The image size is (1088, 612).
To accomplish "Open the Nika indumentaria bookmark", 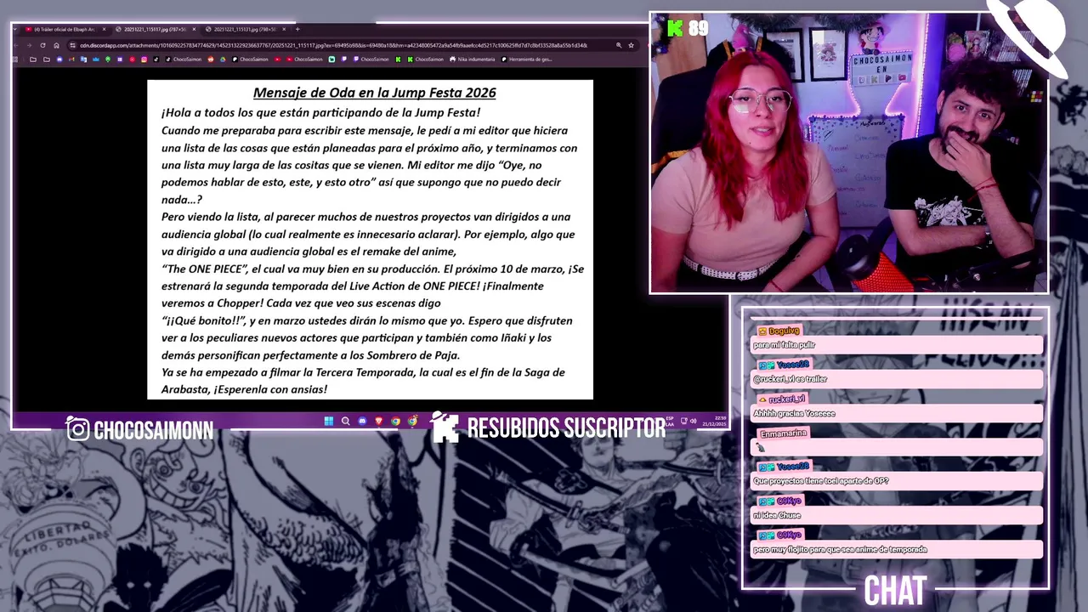I will 473,59.
